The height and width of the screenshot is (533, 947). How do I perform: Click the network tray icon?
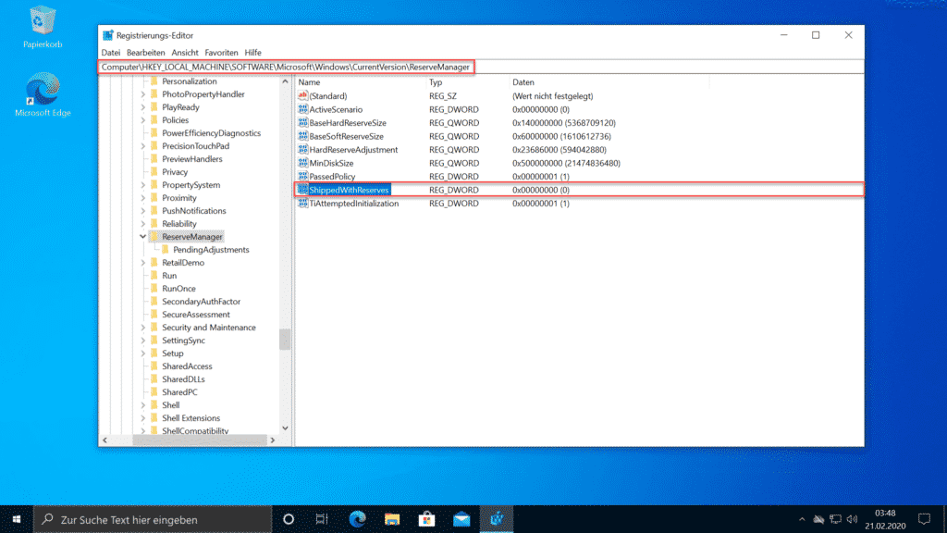tap(835, 519)
